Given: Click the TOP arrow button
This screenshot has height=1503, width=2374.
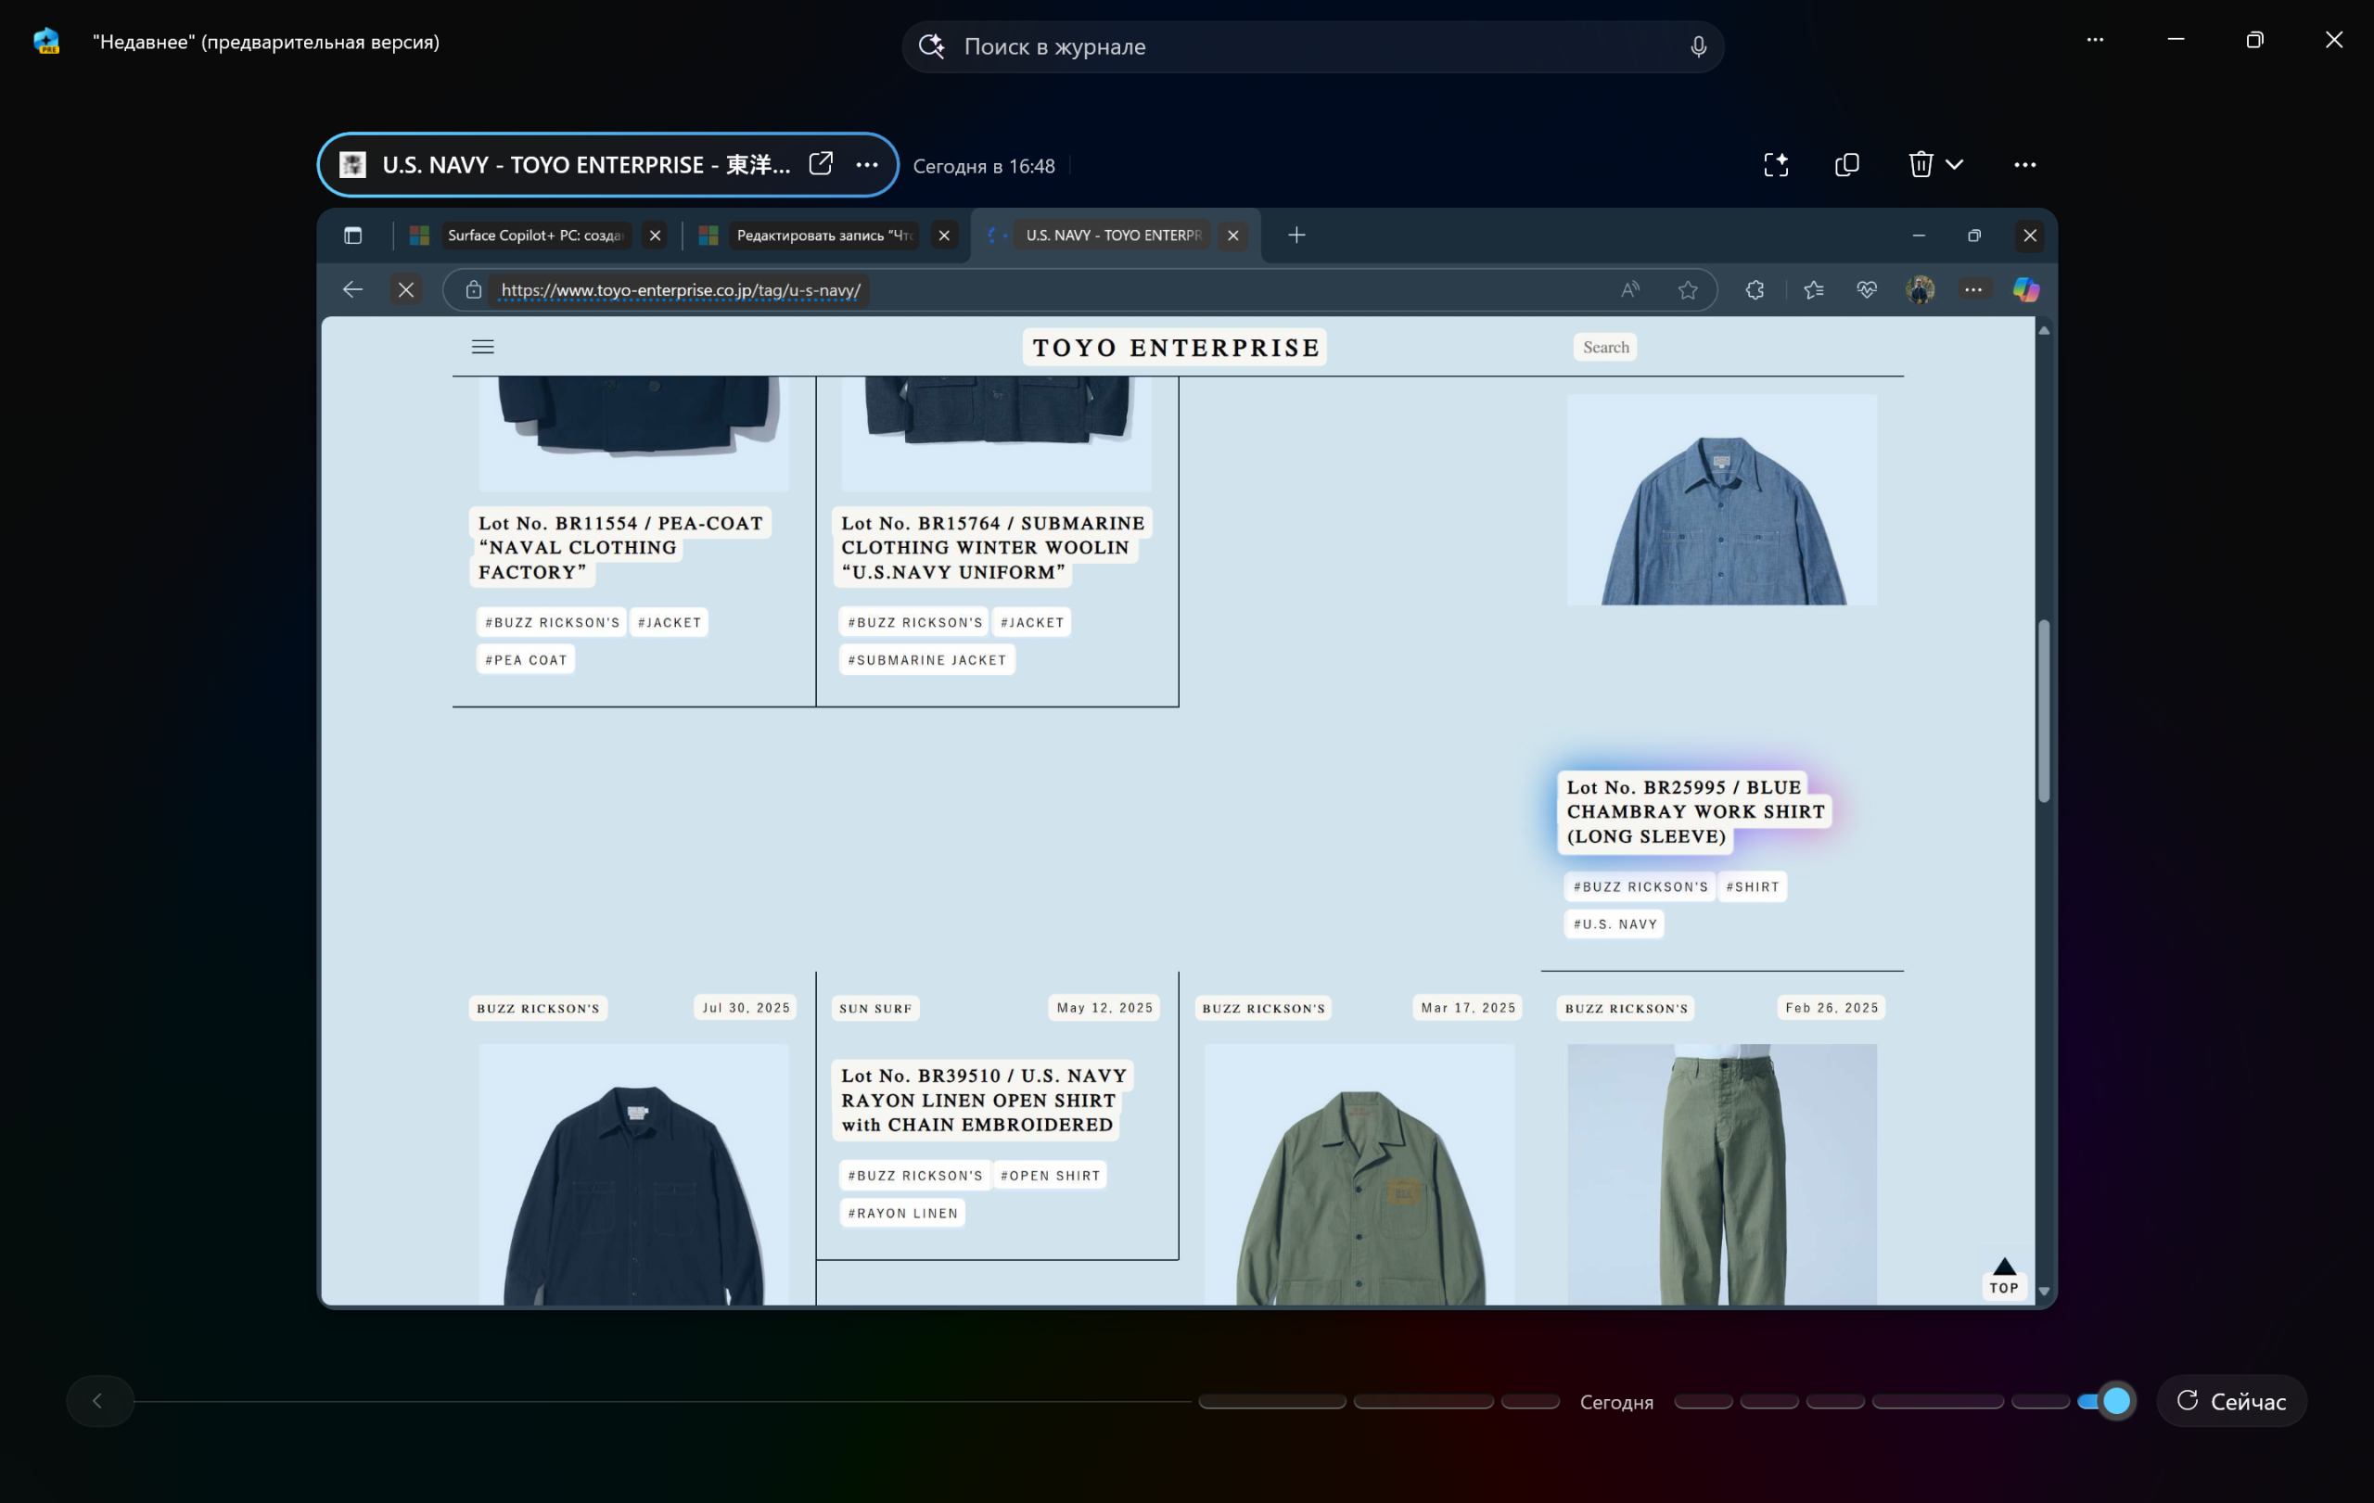Looking at the screenshot, I should pyautogui.click(x=2003, y=1277).
